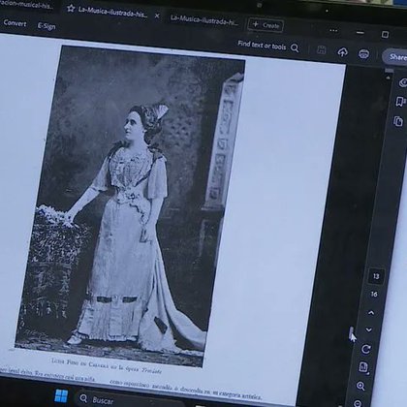Open the page display options icon
This screenshot has width=407, height=407.
[363, 367]
